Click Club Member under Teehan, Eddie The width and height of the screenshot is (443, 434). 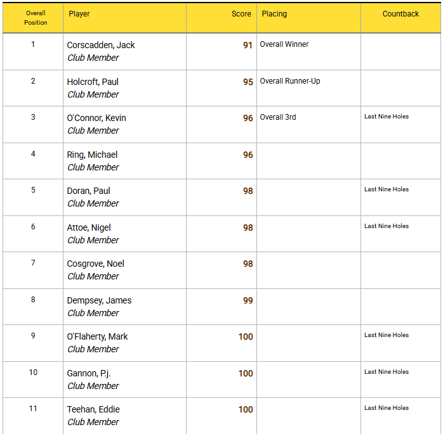[93, 421]
